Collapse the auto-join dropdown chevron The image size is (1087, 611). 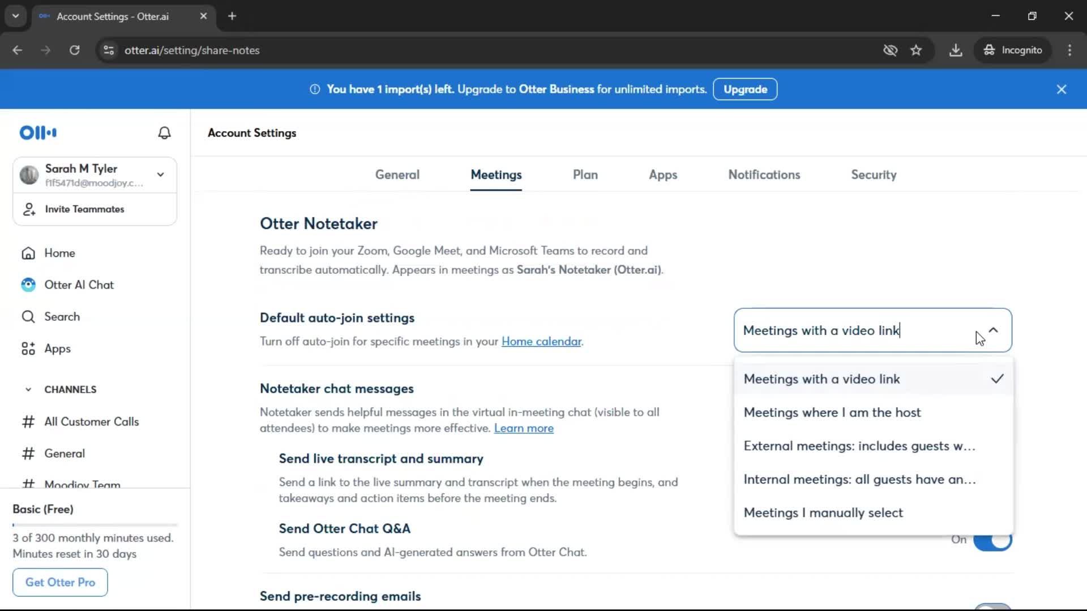994,330
